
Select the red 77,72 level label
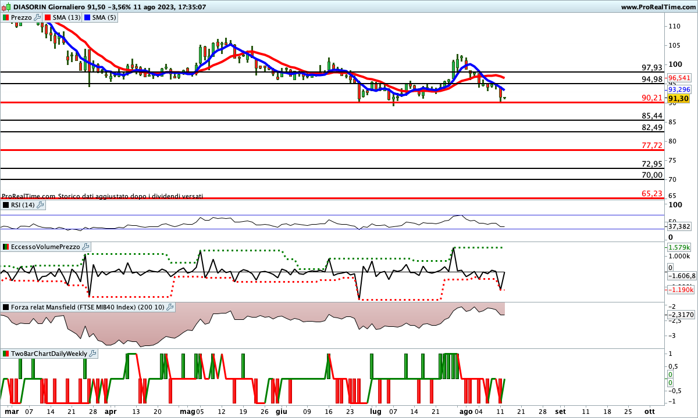652,145
